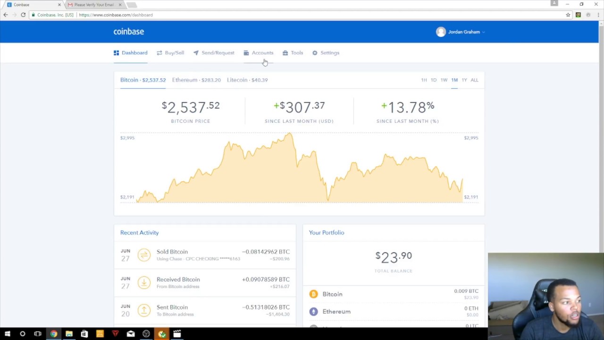Click the $23.90 total balance
This screenshot has height=340, width=604.
click(394, 257)
